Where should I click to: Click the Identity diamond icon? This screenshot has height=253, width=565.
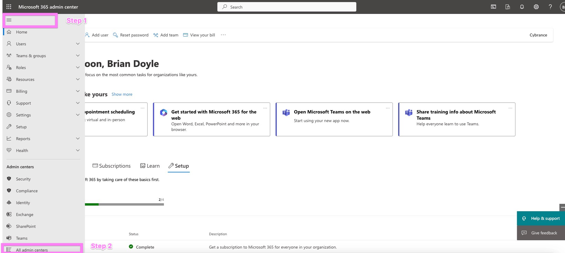click(x=9, y=202)
